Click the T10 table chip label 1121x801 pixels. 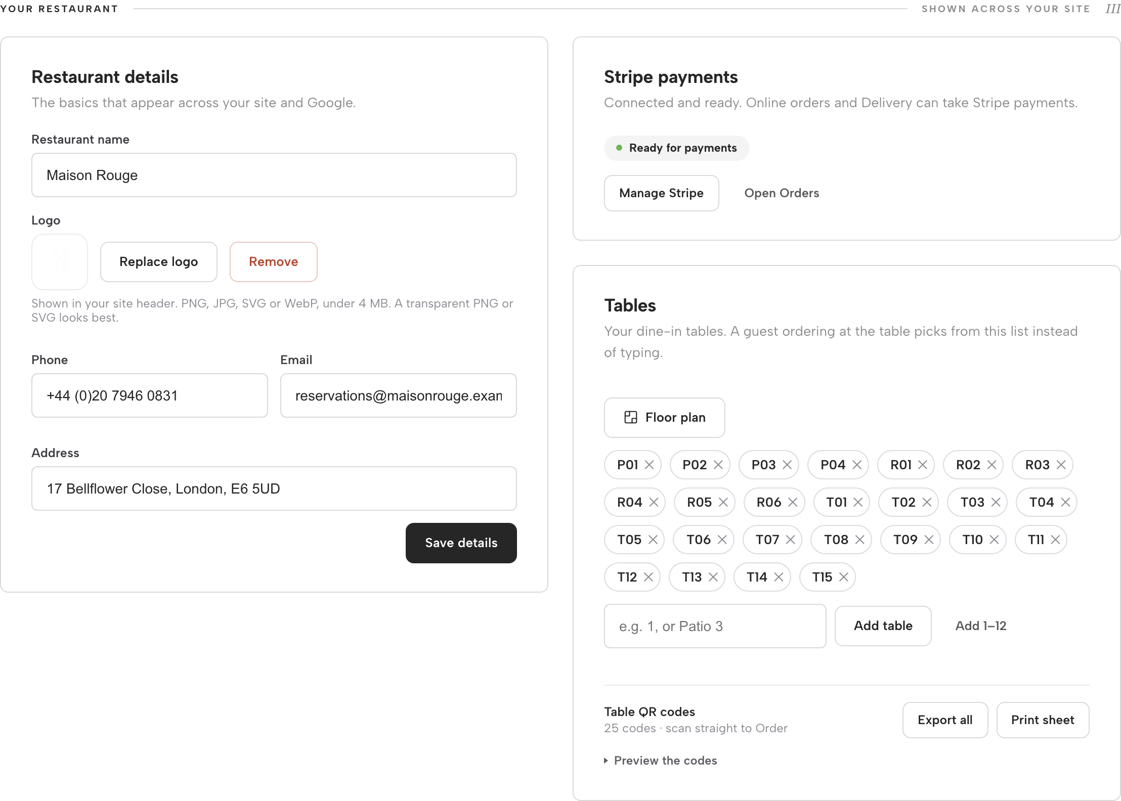point(972,540)
